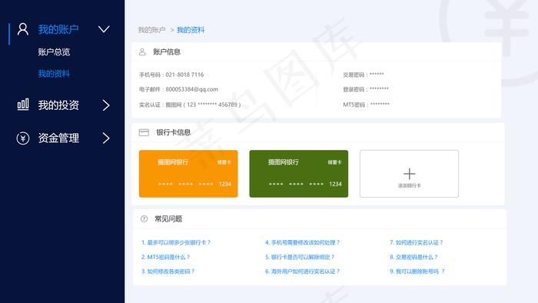The height and width of the screenshot is (303, 538).
Task: Click the card icon in 银行卡信息 header
Action: coord(144,132)
